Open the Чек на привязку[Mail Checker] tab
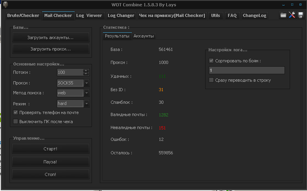The height and width of the screenshot is (191, 307). point(172,15)
